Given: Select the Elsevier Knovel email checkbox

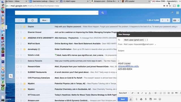Looking at the screenshot, I should (x=17, y=32).
